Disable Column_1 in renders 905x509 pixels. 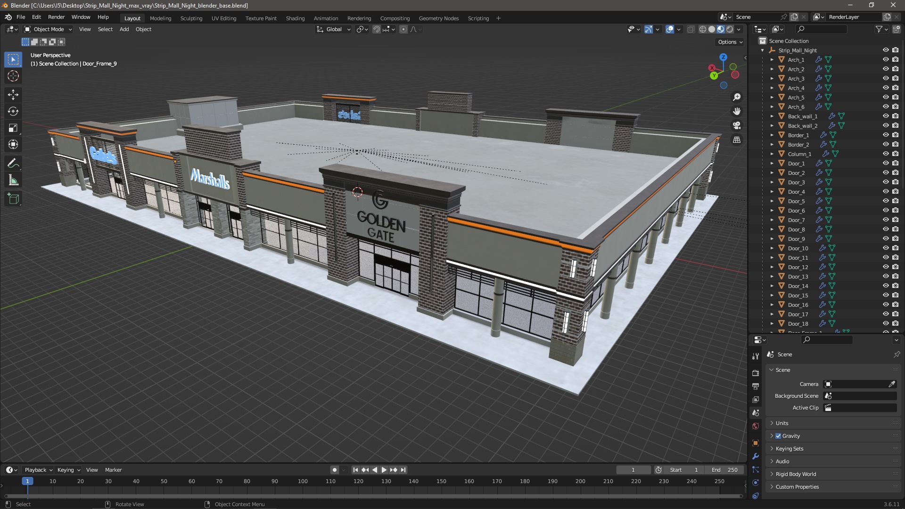895,154
